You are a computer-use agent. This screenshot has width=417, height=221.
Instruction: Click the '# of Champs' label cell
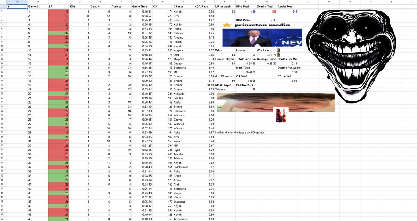[x=225, y=76]
